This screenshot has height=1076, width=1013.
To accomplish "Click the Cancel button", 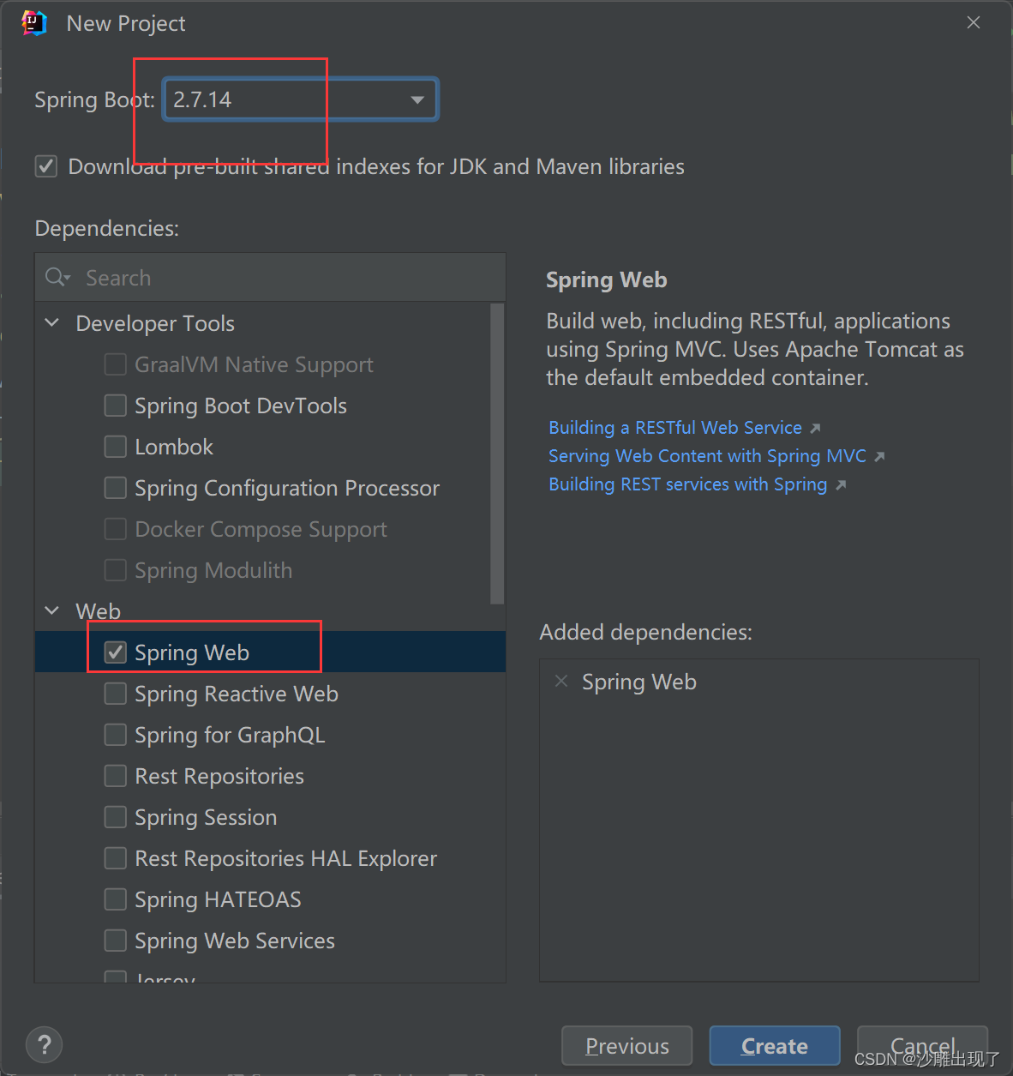I will pyautogui.click(x=922, y=1046).
